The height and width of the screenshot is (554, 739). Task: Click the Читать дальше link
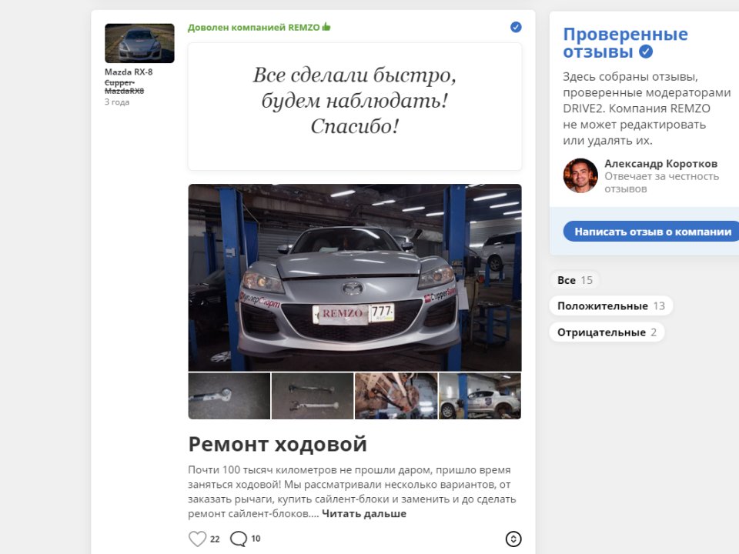click(364, 513)
